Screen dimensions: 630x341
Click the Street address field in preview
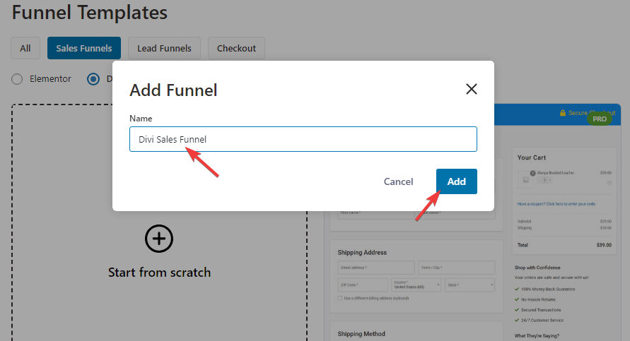(376, 268)
